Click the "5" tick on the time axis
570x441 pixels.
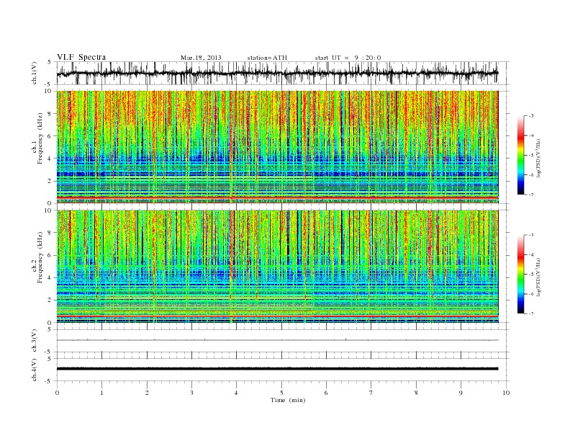(281, 393)
